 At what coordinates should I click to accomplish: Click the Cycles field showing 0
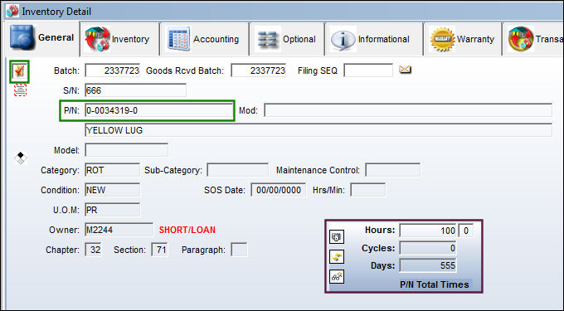tap(428, 248)
